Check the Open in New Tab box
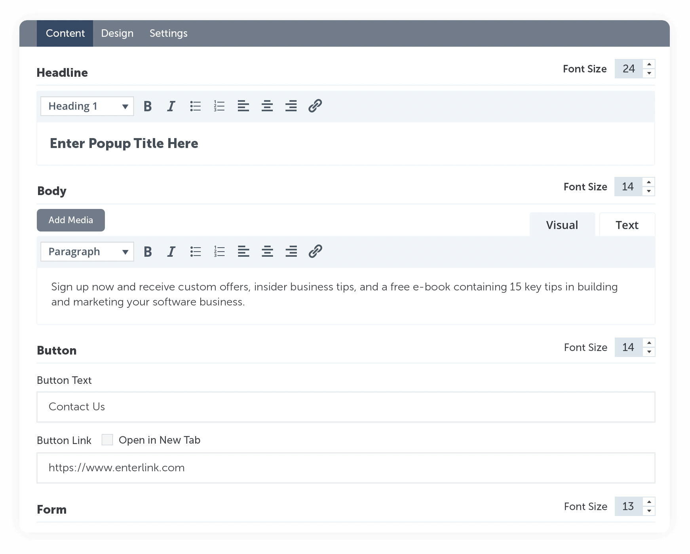 tap(107, 440)
